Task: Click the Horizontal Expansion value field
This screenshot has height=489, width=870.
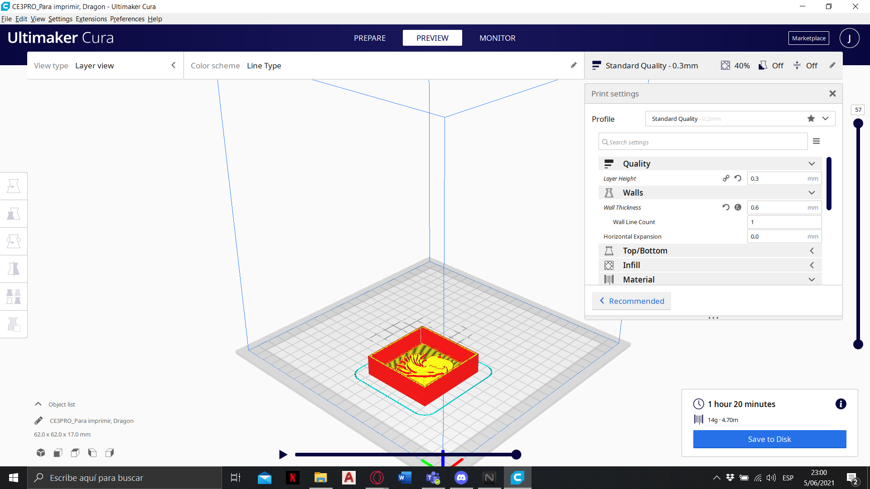Action: [x=784, y=236]
